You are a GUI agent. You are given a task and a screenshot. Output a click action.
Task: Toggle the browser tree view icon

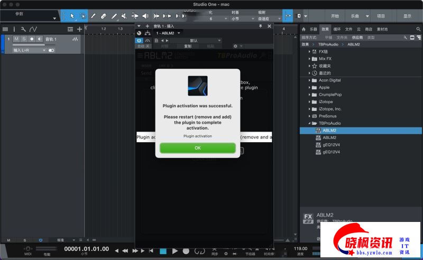click(x=419, y=38)
